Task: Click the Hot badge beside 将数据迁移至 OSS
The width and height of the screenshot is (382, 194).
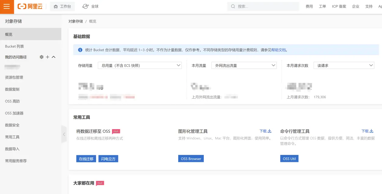Action: click(116, 132)
